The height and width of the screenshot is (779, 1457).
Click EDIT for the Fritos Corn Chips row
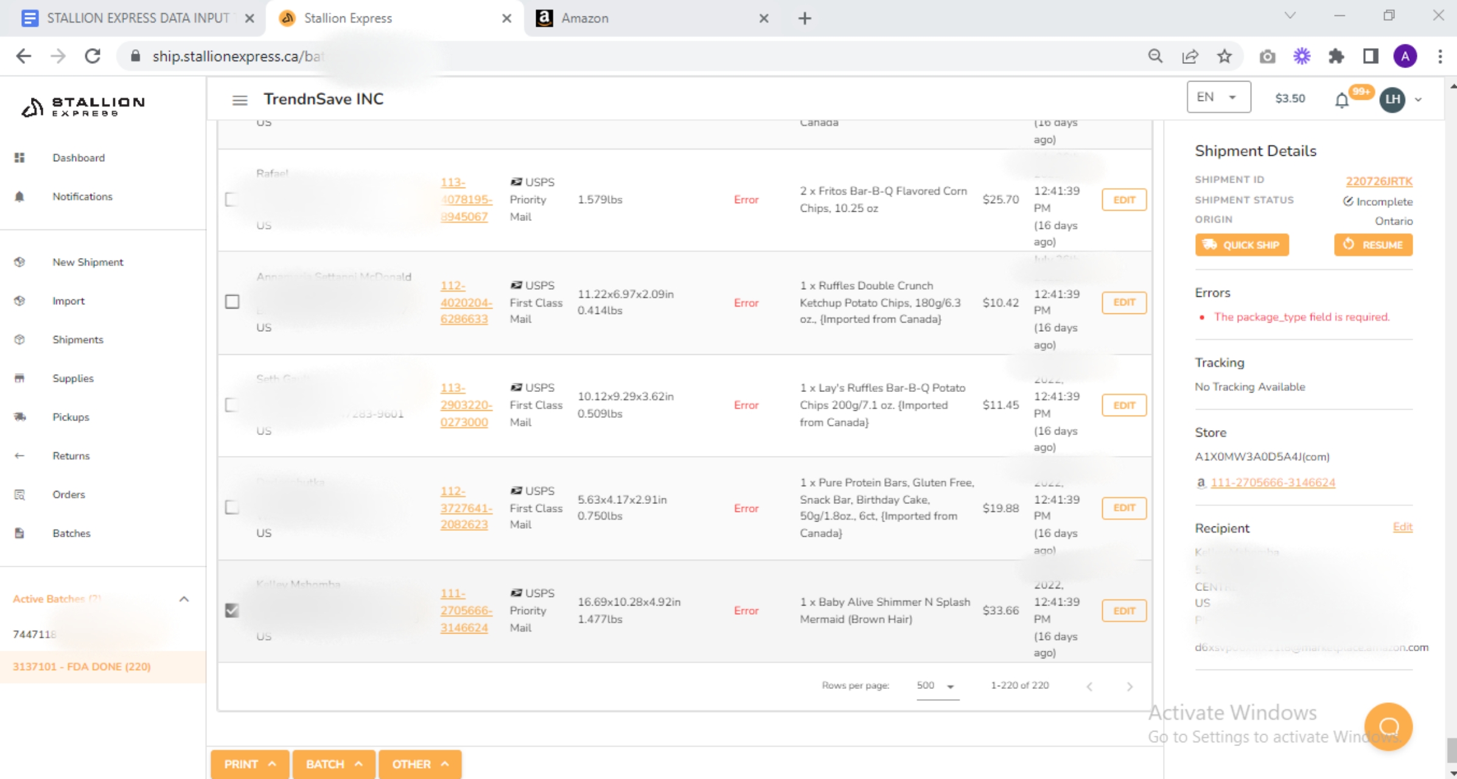click(1123, 200)
